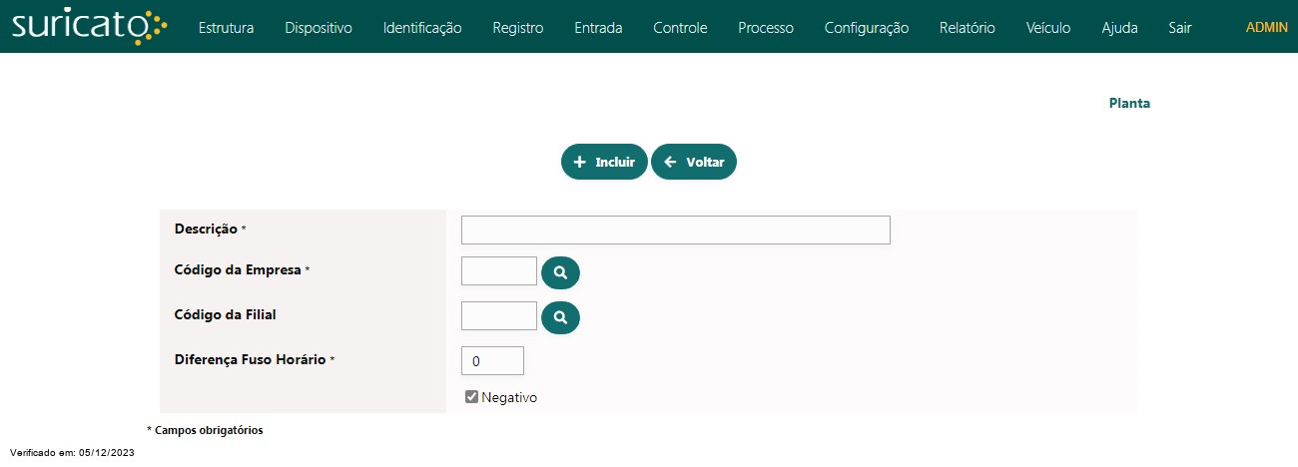Open the Registro menu
The width and height of the screenshot is (1298, 467).
[x=518, y=28]
